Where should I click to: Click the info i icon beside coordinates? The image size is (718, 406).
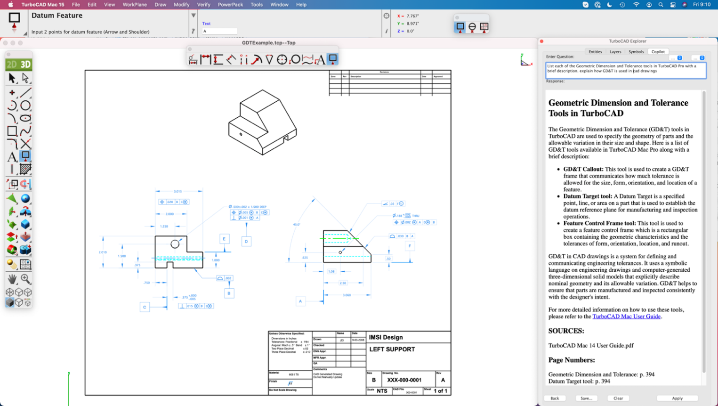(x=387, y=31)
